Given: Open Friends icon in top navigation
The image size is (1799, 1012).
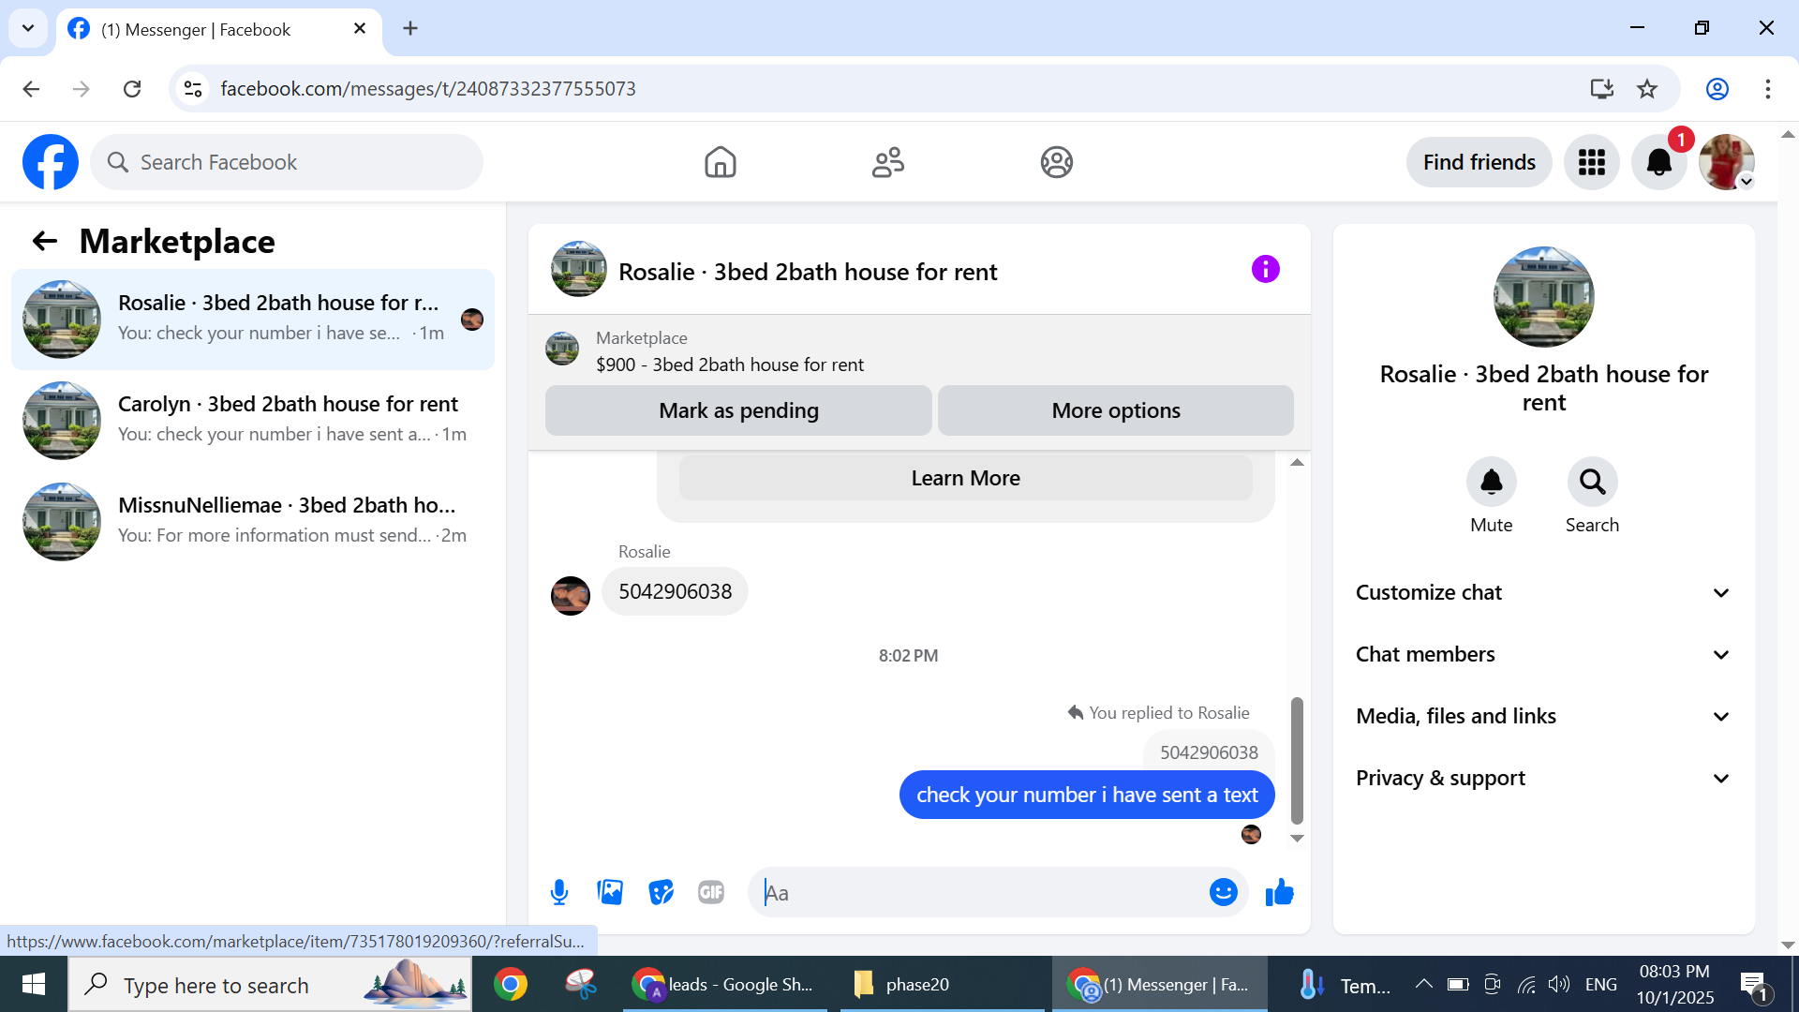Looking at the screenshot, I should (x=887, y=162).
